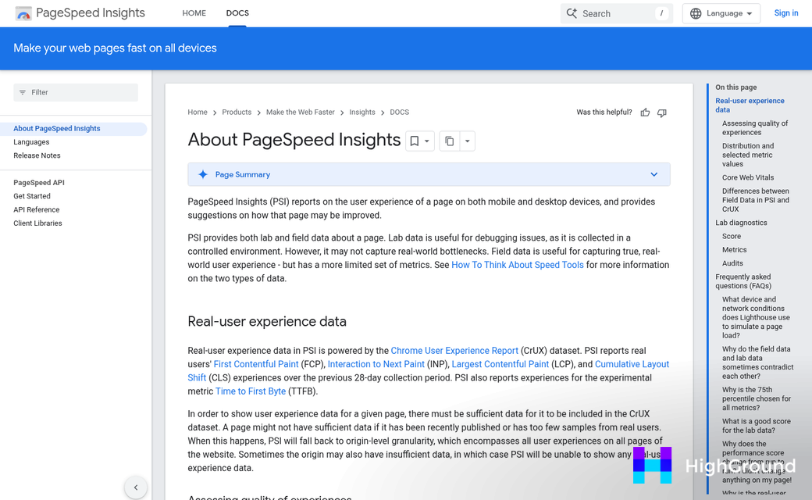Switch to the HOME tab

click(x=194, y=13)
